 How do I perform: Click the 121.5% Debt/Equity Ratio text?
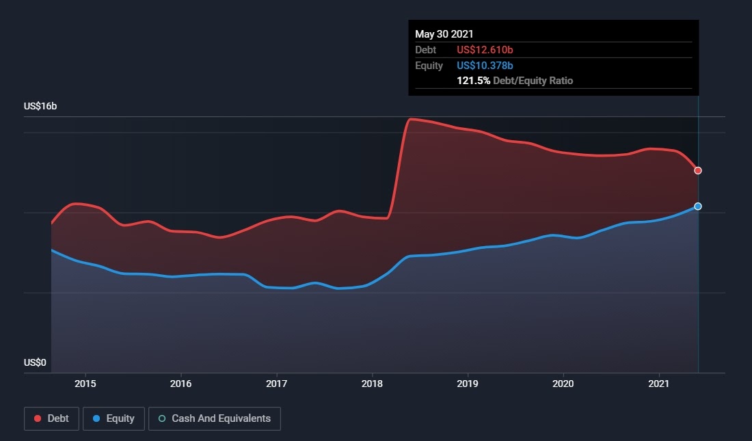pyautogui.click(x=515, y=81)
